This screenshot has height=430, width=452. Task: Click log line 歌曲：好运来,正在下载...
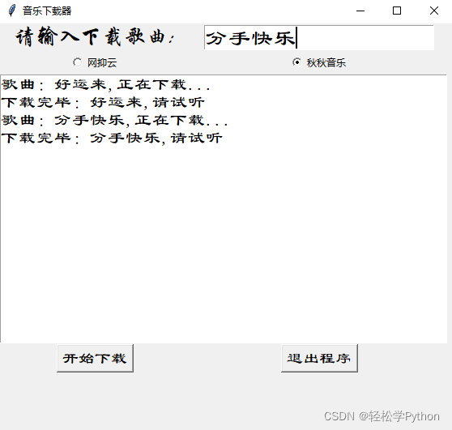click(x=106, y=85)
